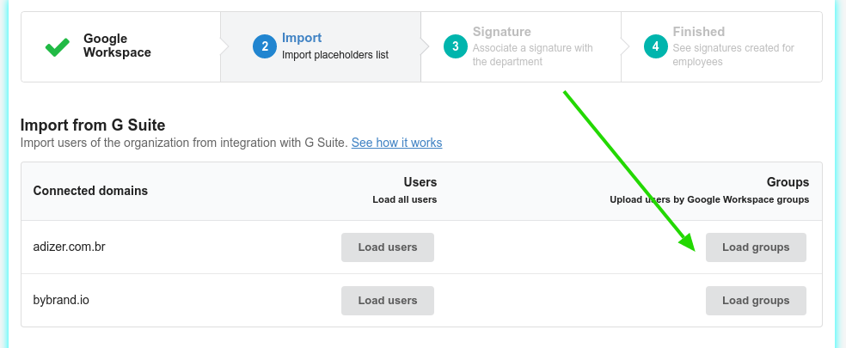Open the Import step tab
The image size is (846, 348).
click(x=321, y=47)
